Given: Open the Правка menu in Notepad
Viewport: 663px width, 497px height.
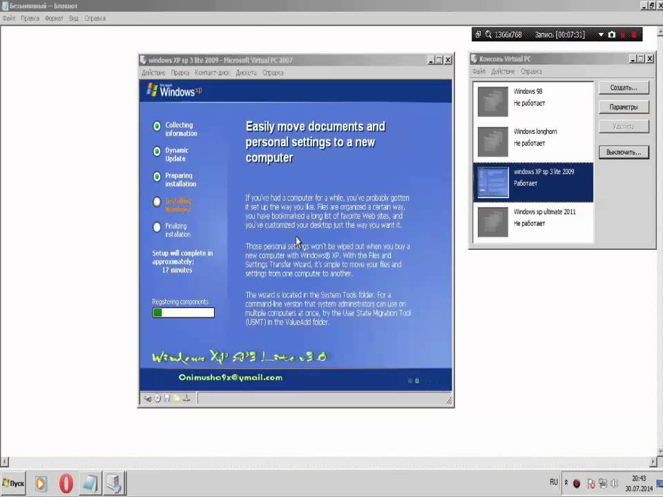Looking at the screenshot, I should tap(30, 18).
